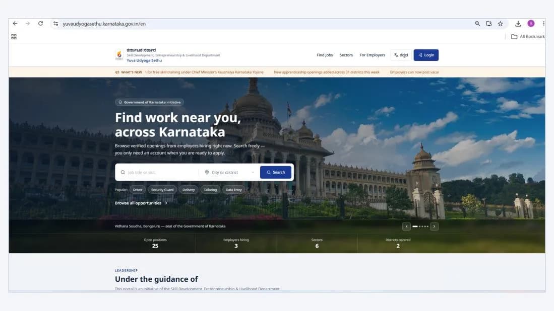Click the Chief Minister's Kaushalya Karnataka Yojane news
The height and width of the screenshot is (311, 554).
pos(205,72)
